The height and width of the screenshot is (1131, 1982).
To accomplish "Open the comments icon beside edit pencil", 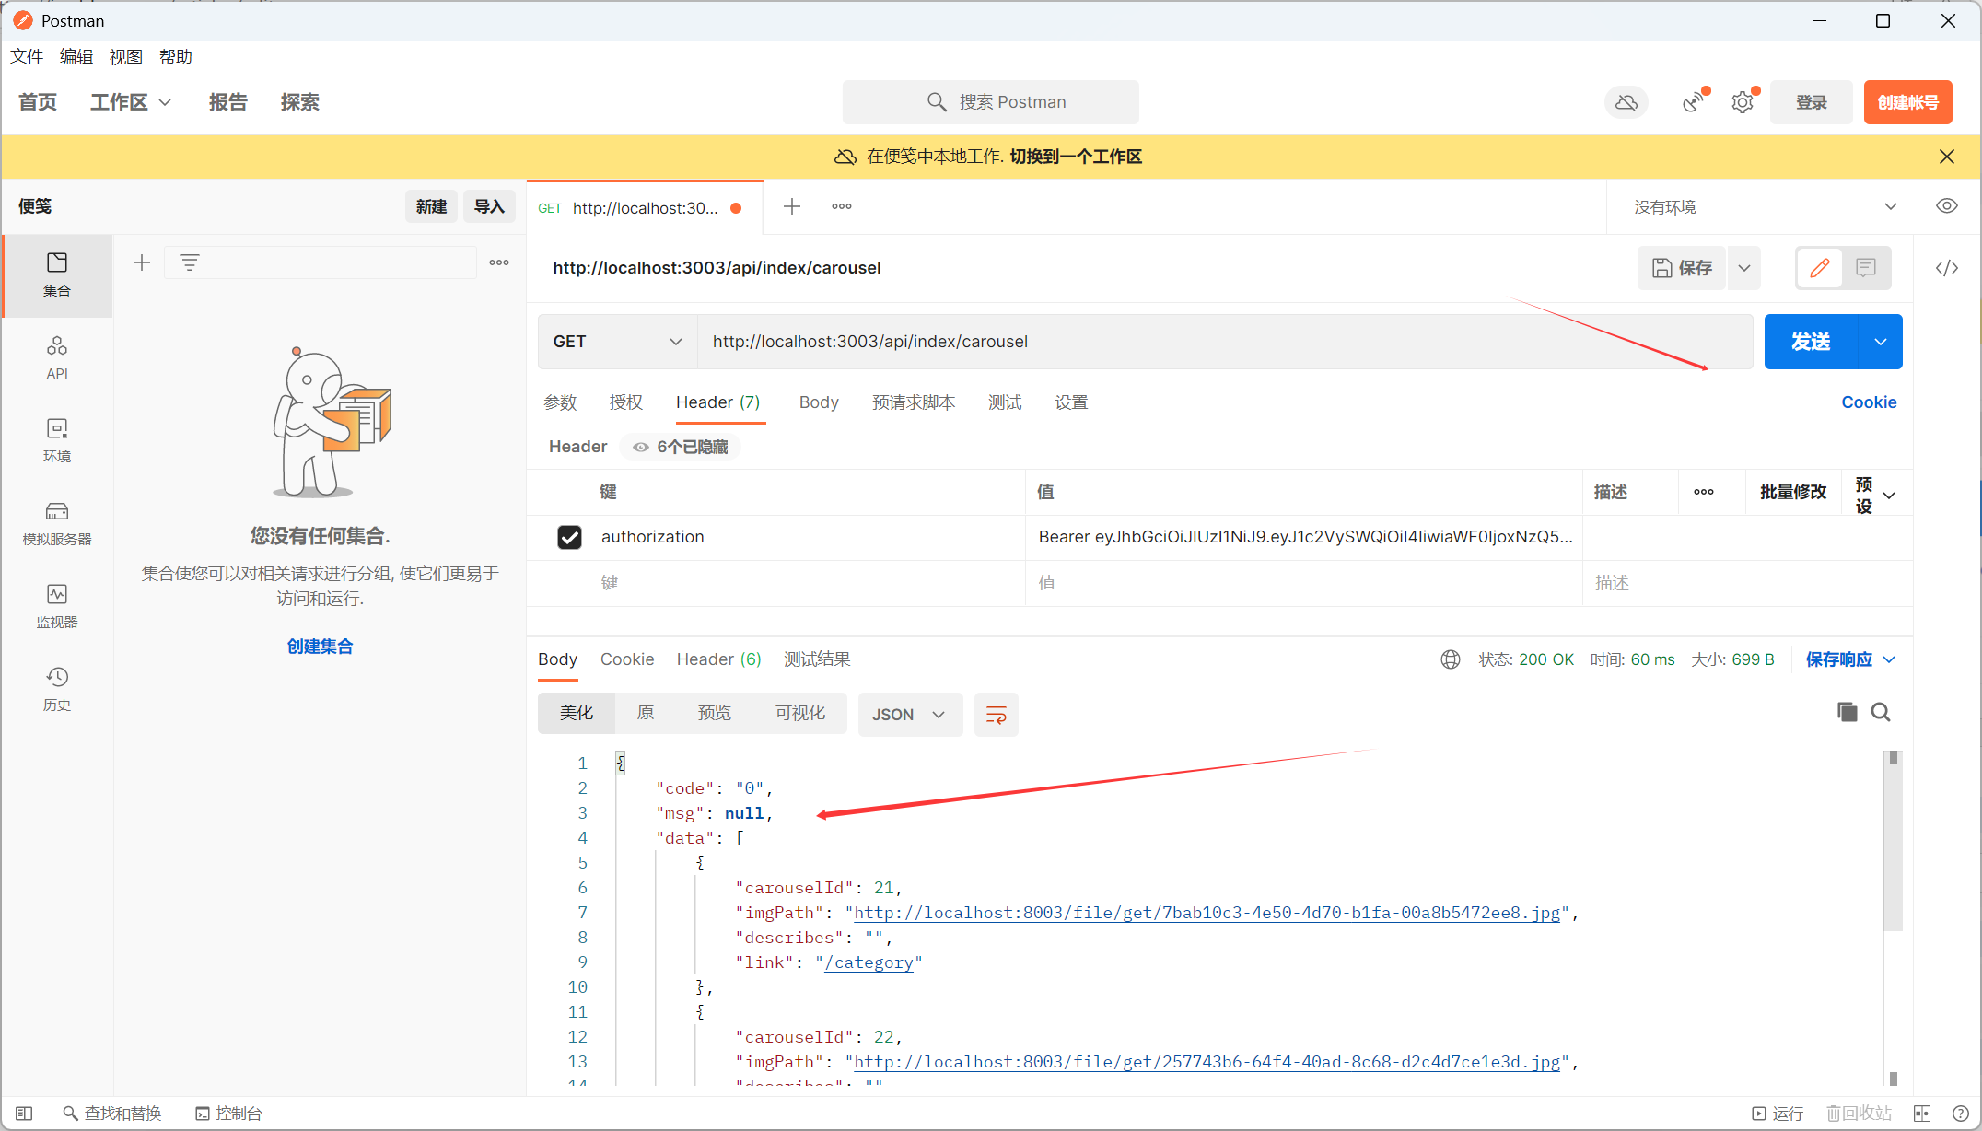I will [x=1866, y=268].
